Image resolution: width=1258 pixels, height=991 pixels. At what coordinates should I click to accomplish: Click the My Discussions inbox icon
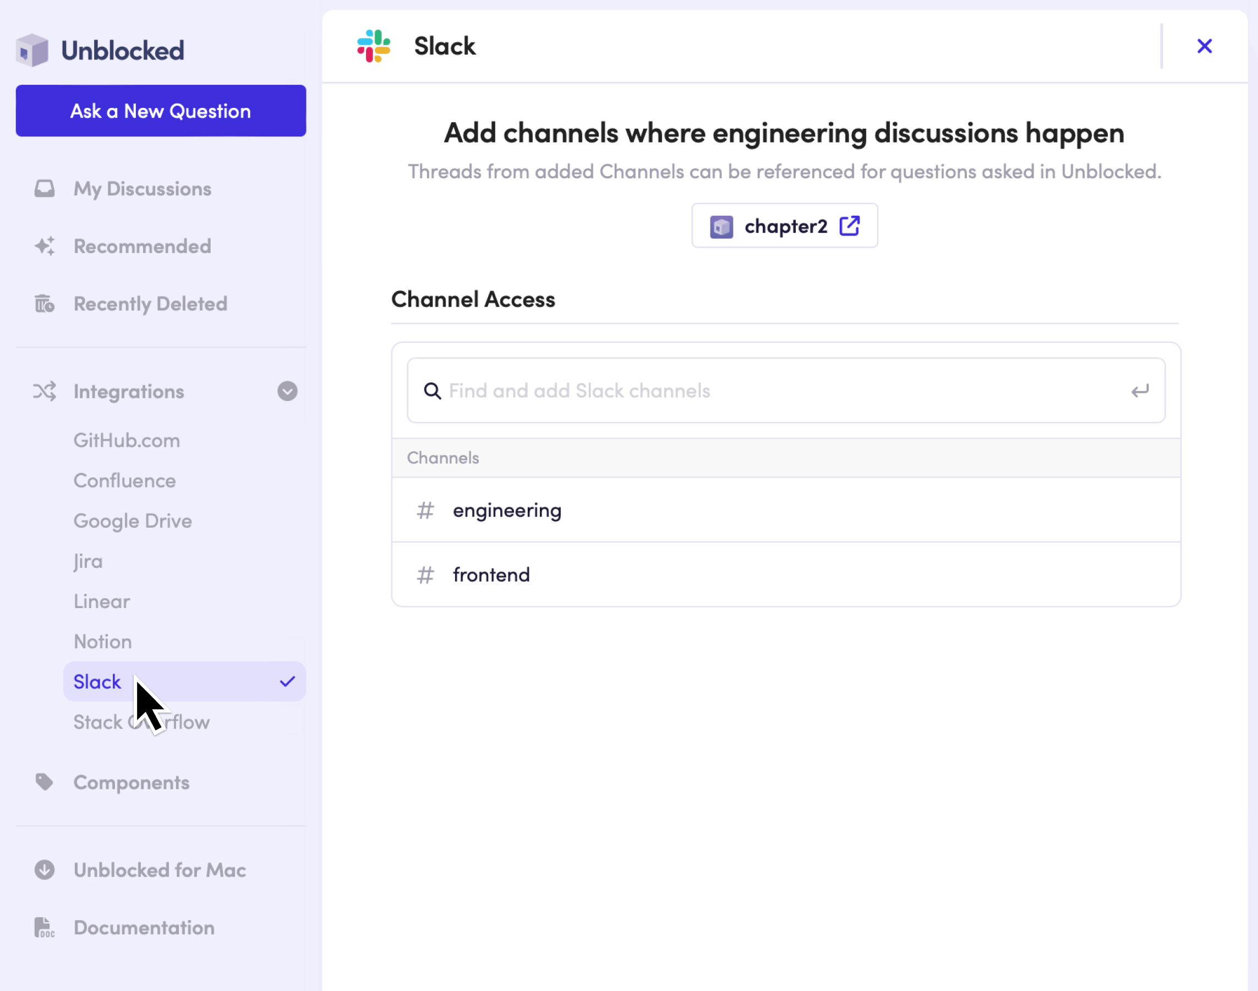pos(45,189)
